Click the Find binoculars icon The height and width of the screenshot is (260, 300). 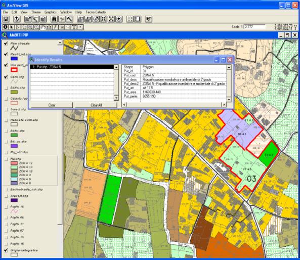[x=54, y=19]
